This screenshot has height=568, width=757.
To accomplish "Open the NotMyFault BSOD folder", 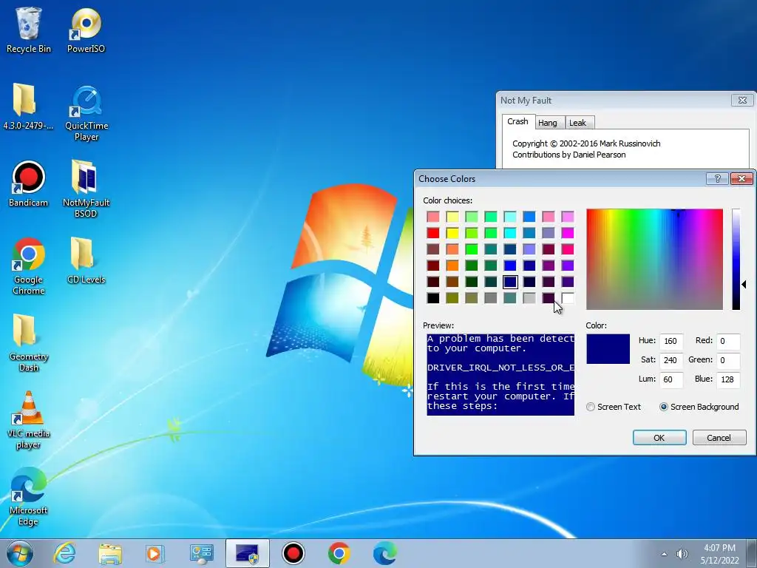I will coord(86,189).
